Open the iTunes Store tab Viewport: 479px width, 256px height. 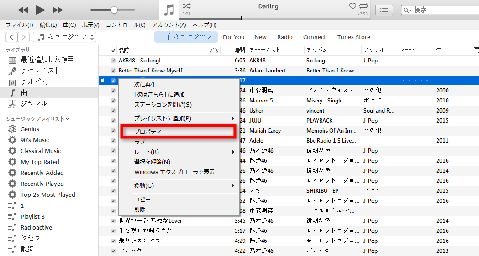pos(353,37)
